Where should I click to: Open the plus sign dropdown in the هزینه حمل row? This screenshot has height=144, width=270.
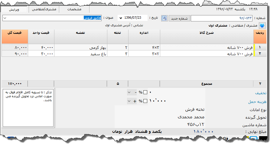132,101
